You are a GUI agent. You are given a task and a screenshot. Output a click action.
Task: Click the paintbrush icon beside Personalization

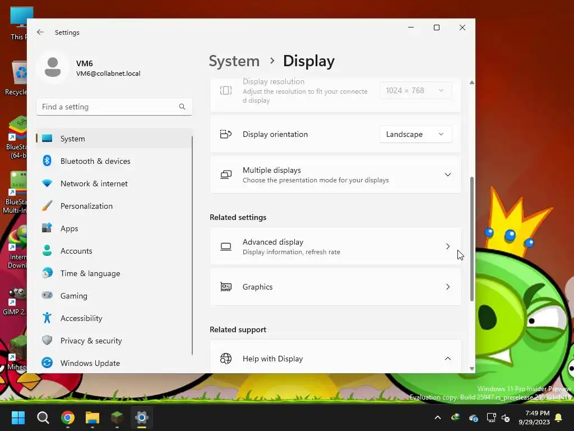(47, 205)
